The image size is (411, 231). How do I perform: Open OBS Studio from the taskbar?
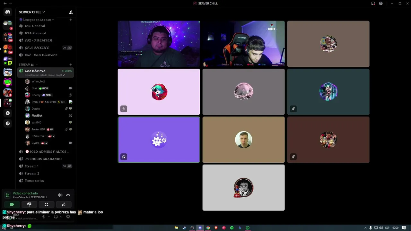(x=192, y=228)
